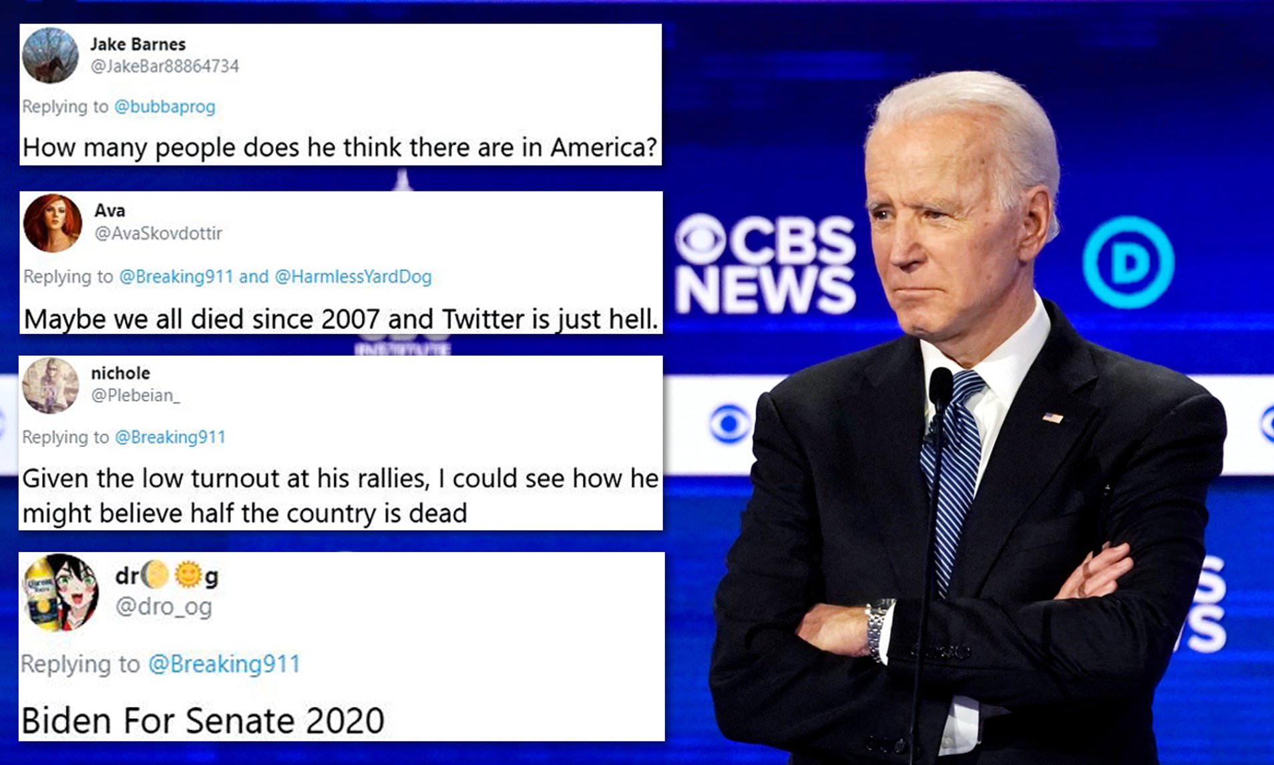Click Jake Barnes' profile avatar
1274x765 pixels.
point(50,55)
